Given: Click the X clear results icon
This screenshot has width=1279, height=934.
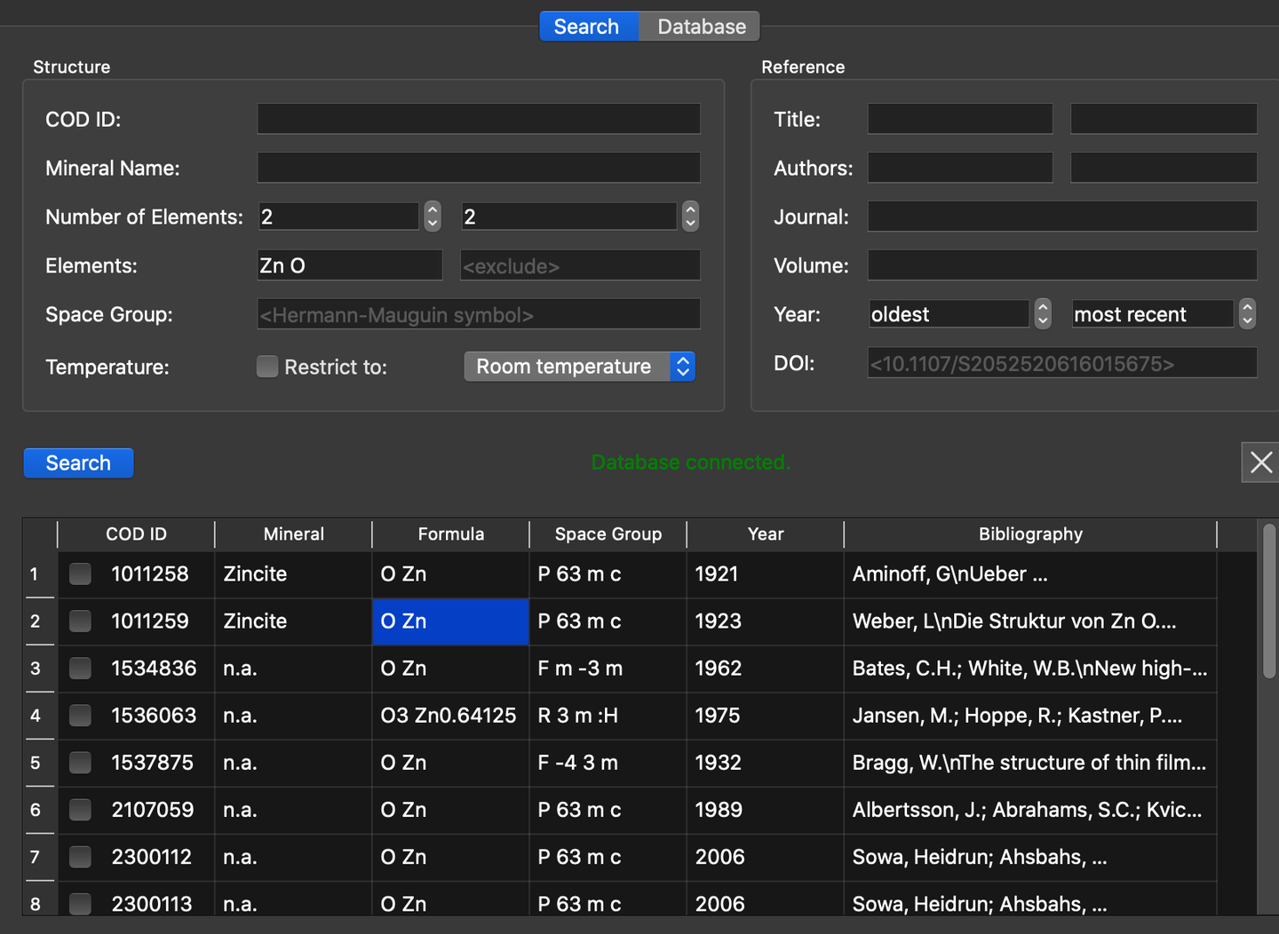Looking at the screenshot, I should click(1259, 463).
